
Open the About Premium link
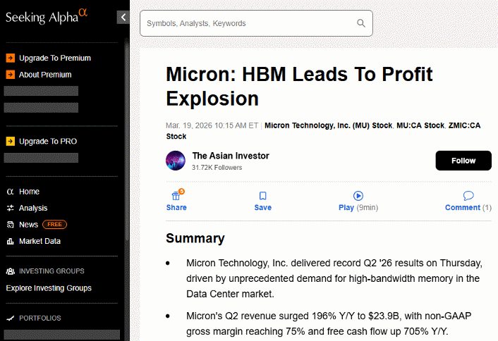(45, 75)
